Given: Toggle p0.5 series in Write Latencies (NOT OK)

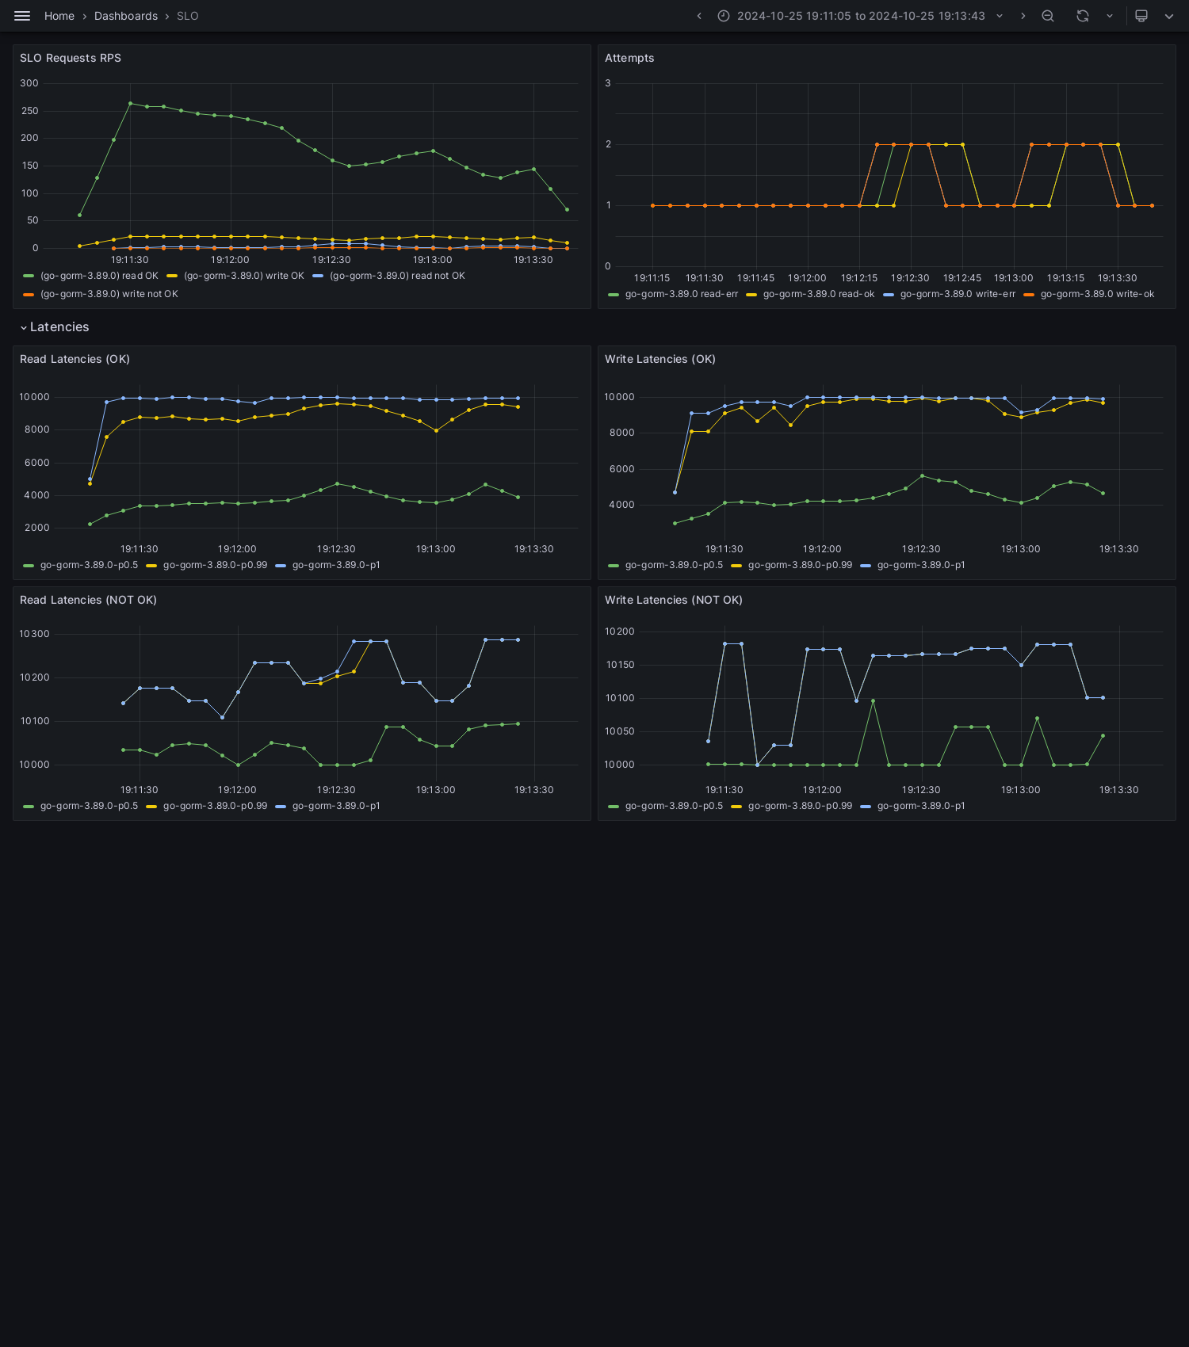Looking at the screenshot, I should (674, 806).
